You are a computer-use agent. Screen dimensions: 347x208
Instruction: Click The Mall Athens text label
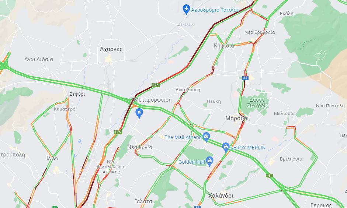[x=183, y=137]
